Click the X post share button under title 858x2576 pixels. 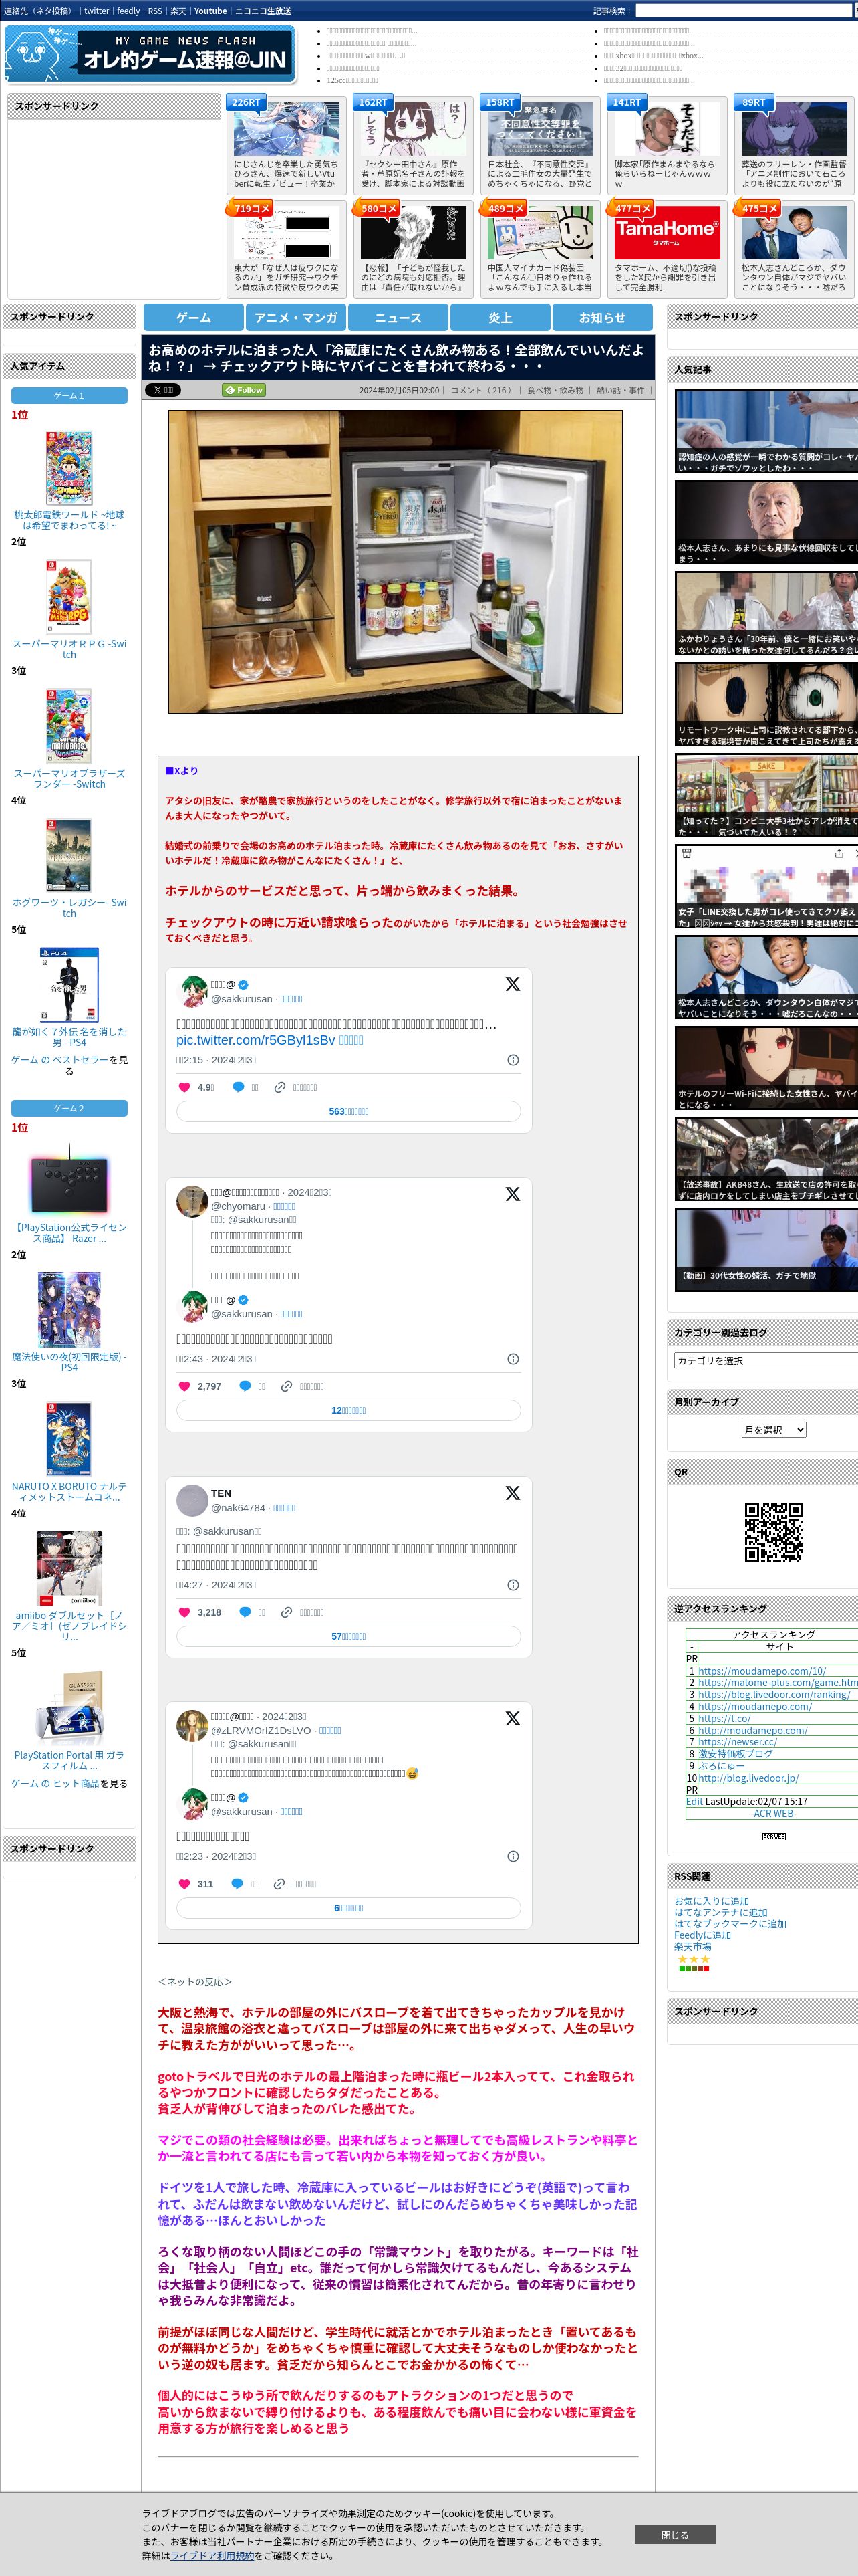coord(163,390)
